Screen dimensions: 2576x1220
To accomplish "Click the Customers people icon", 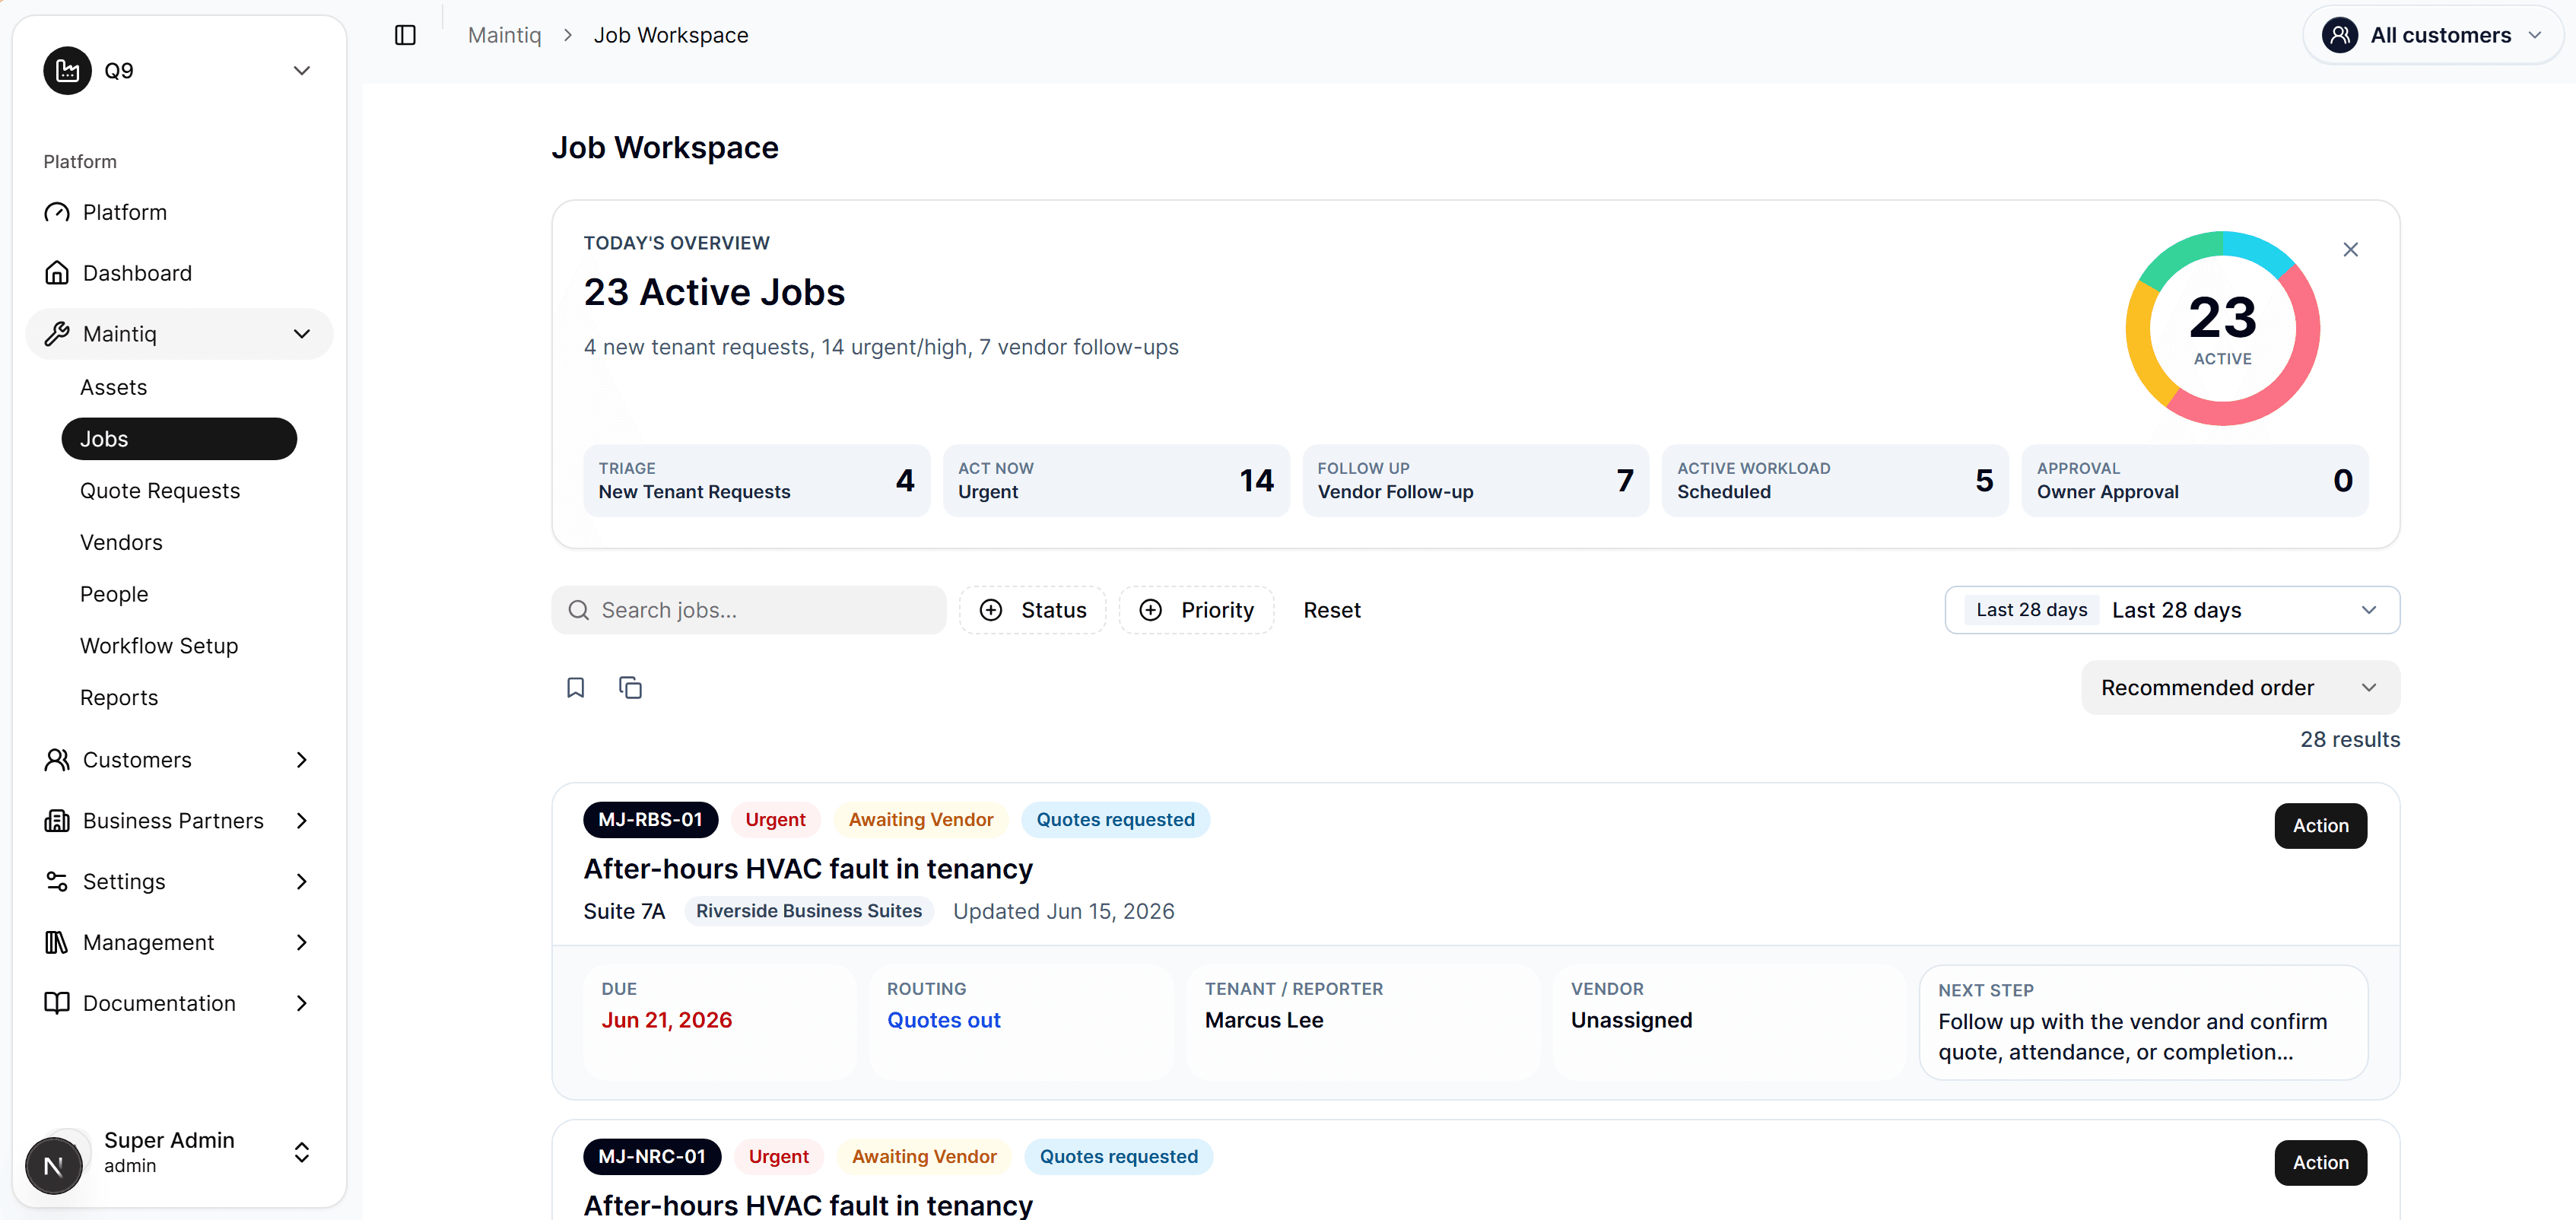I will pos(57,760).
